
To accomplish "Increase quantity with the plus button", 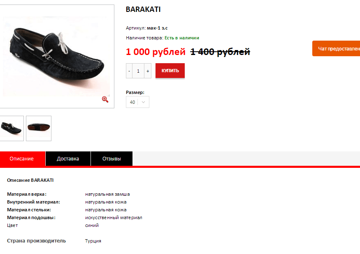I will pos(148,71).
